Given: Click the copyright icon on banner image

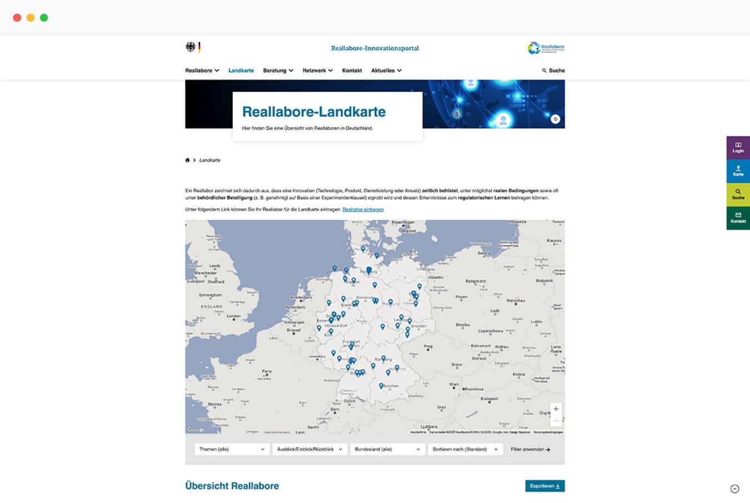Looking at the screenshot, I should click(555, 119).
